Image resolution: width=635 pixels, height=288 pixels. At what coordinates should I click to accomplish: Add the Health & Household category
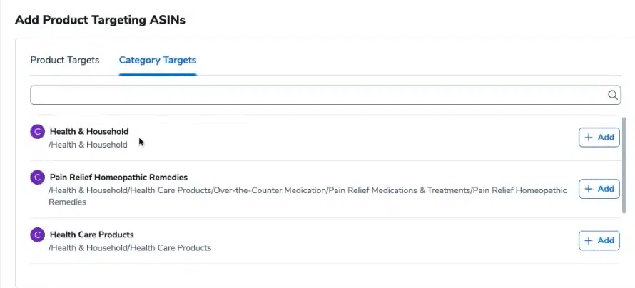pyautogui.click(x=599, y=138)
